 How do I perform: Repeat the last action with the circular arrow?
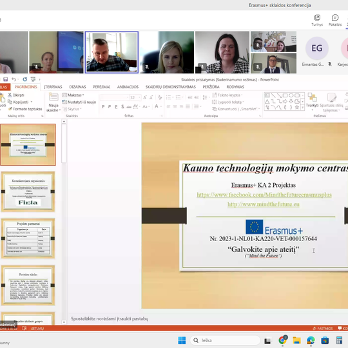25,79
